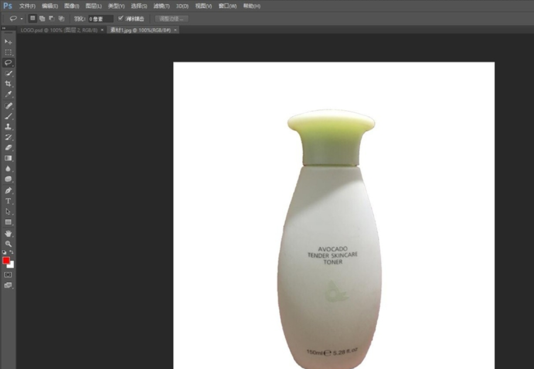
Task: Select the Spot Healing Brush tool
Action: (x=8, y=106)
